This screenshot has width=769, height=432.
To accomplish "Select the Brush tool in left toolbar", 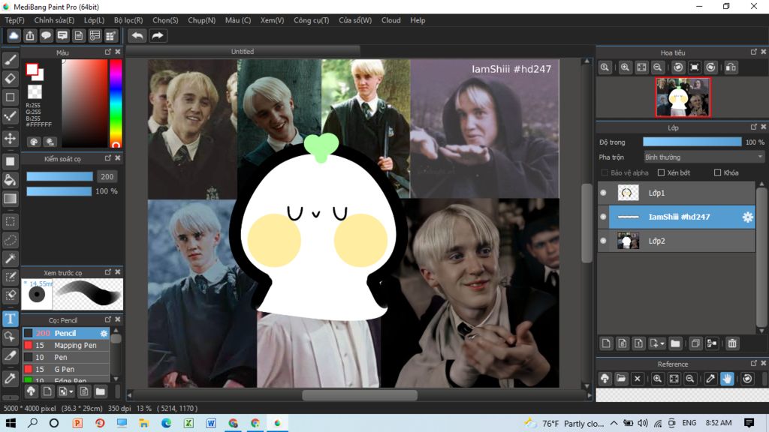I will [x=11, y=60].
